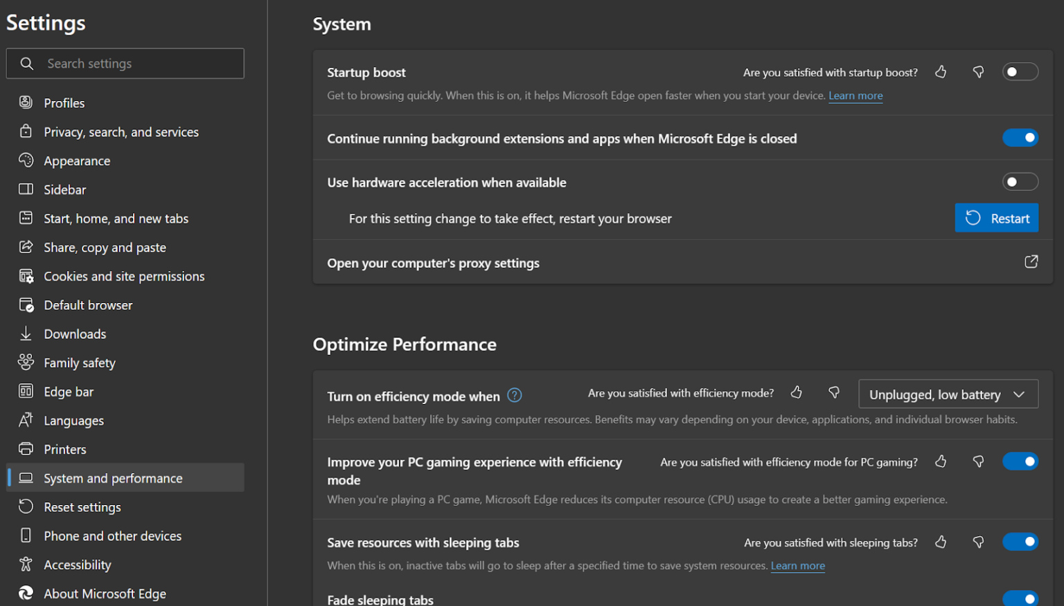The image size is (1064, 606).
Task: Give thumbs down on sleeping tabs feedback
Action: coord(978,542)
